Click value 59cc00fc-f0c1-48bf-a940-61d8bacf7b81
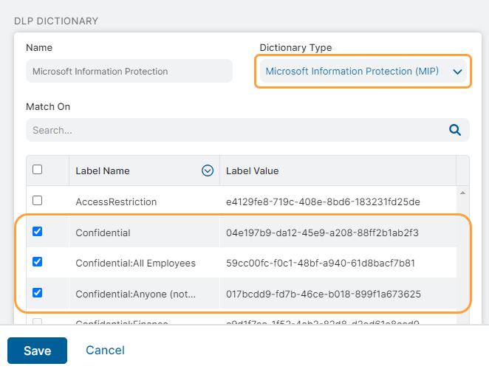 click(321, 263)
